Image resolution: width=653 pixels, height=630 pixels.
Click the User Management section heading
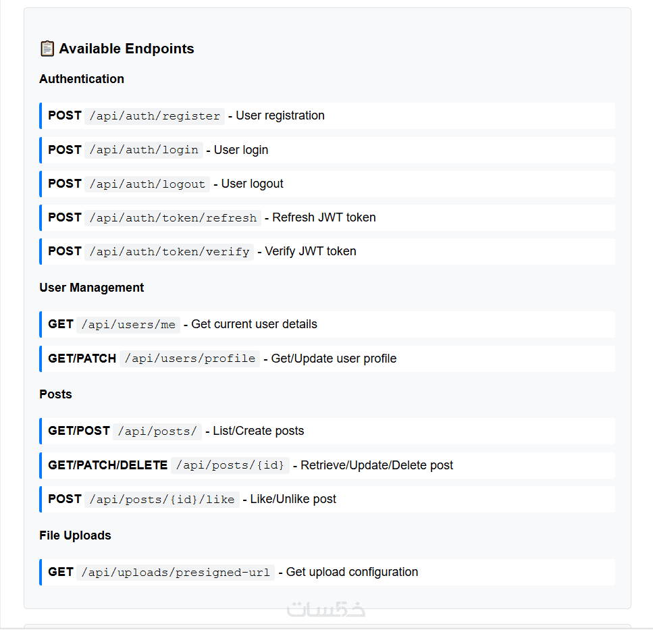pyautogui.click(x=92, y=288)
